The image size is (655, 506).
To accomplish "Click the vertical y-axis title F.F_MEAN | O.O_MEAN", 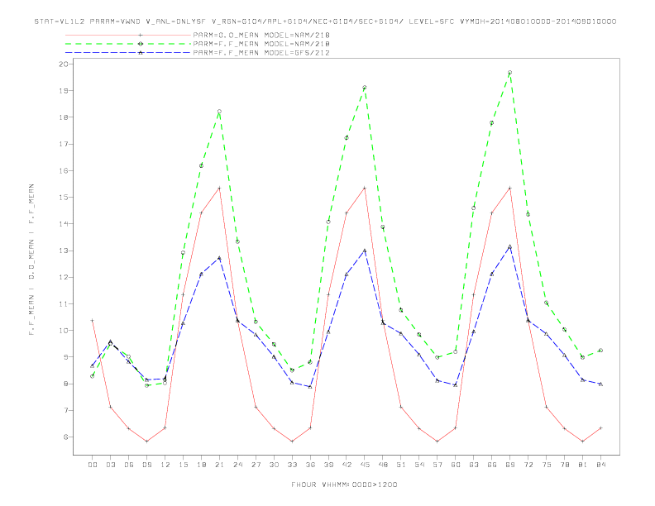I will tap(31, 260).
